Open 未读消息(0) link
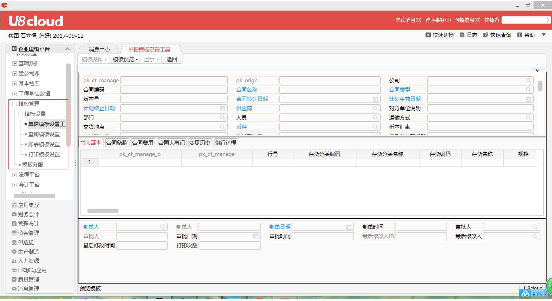This screenshot has height=301, width=552. coord(408,20)
